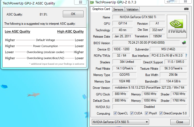194x127 pixels.
Task: Click the Subvendor field MSI (1462)
Action: (168, 49)
